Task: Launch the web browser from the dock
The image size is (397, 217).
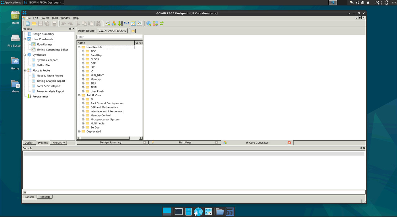Action: (198, 211)
